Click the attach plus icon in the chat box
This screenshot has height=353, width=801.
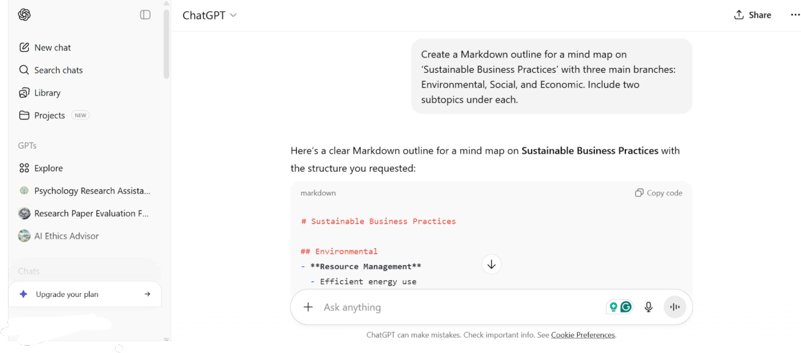pyautogui.click(x=308, y=307)
